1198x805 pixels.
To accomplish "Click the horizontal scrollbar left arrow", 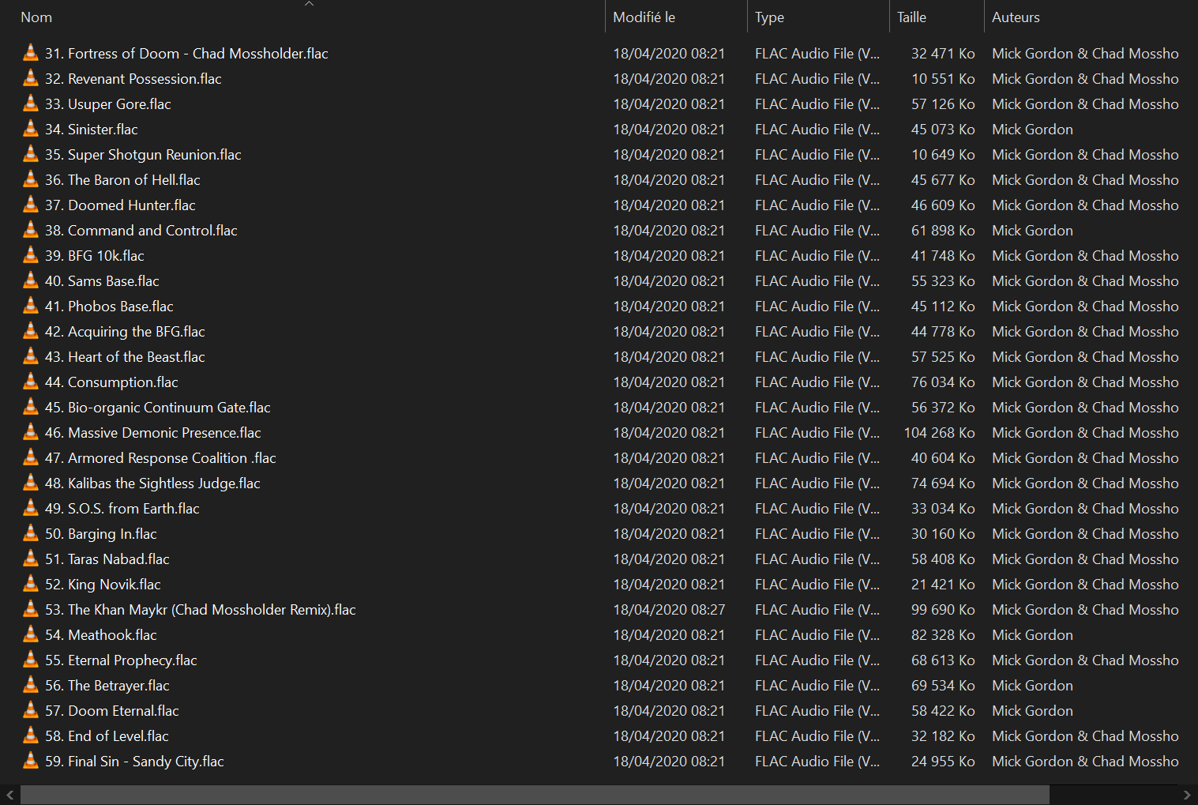I will (x=9, y=795).
